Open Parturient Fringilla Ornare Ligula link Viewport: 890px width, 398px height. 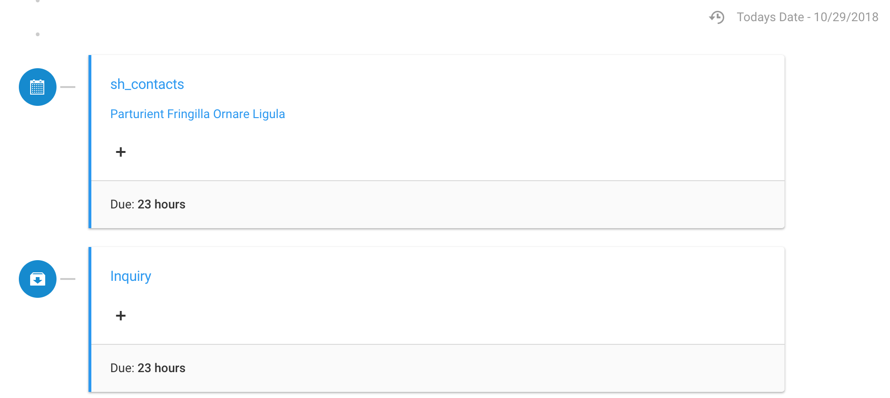click(x=197, y=114)
